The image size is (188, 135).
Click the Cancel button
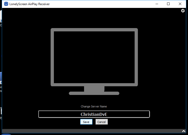point(102,122)
